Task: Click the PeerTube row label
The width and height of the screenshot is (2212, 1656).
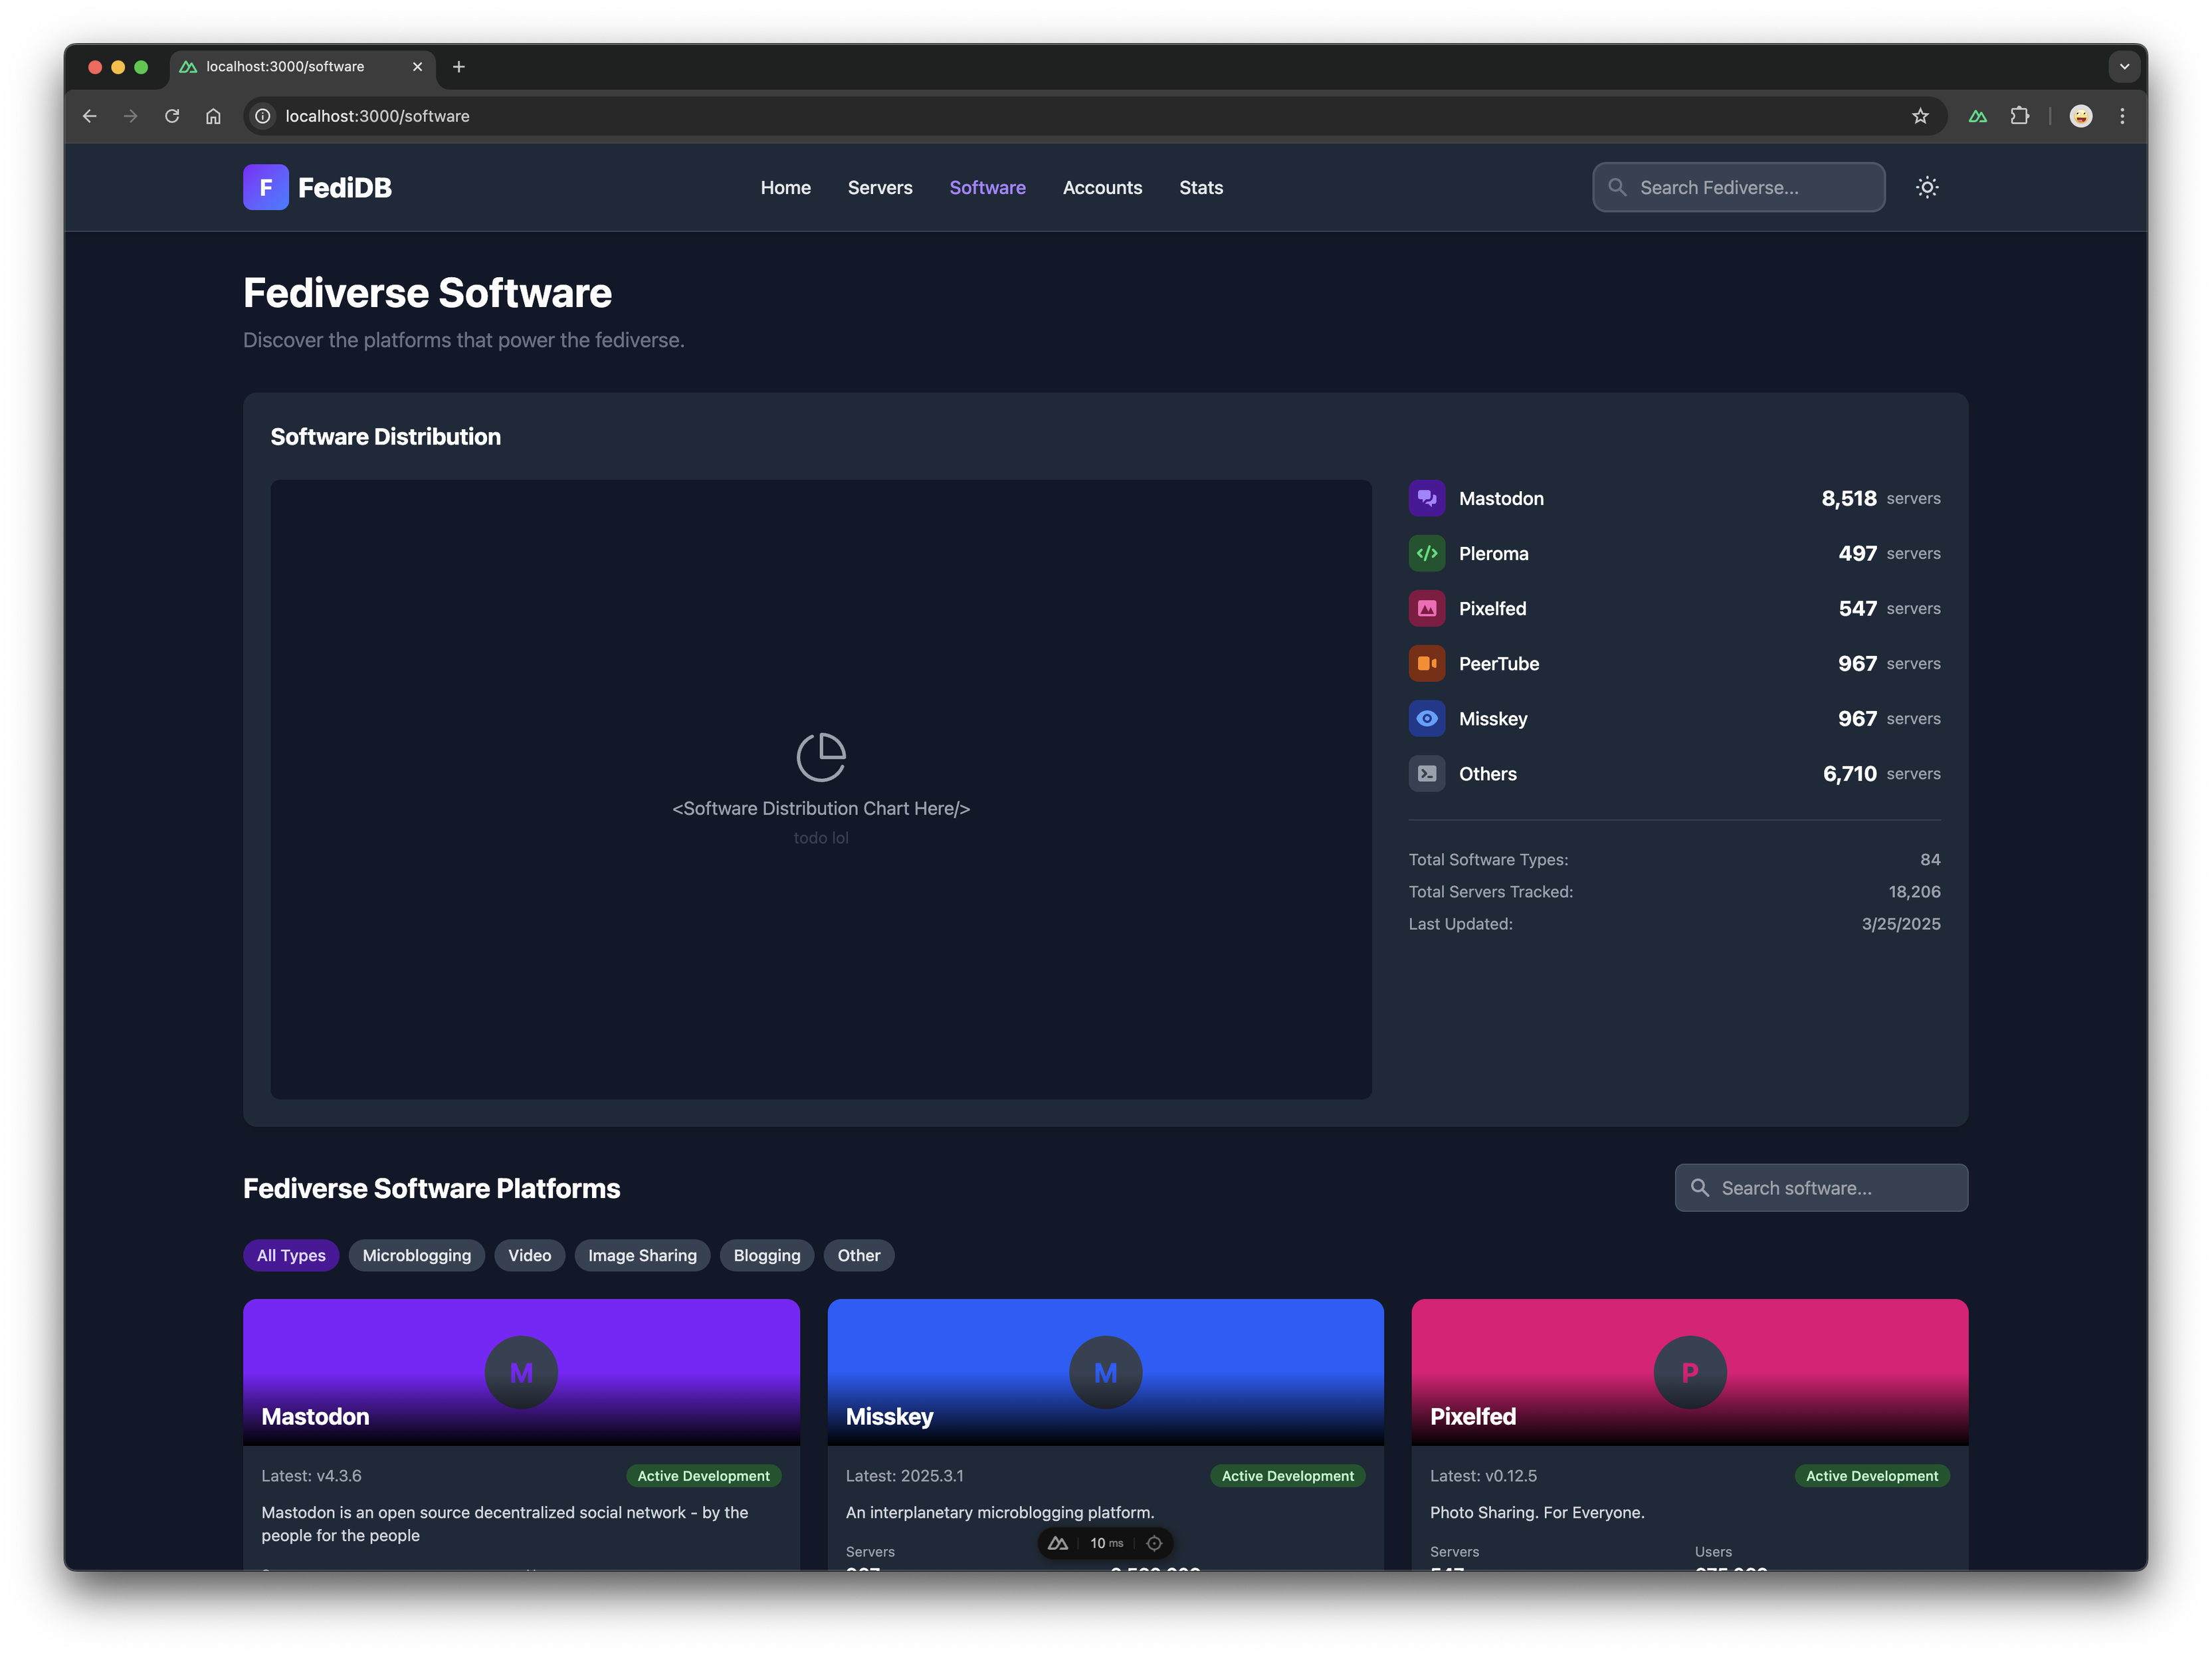Action: point(1498,663)
